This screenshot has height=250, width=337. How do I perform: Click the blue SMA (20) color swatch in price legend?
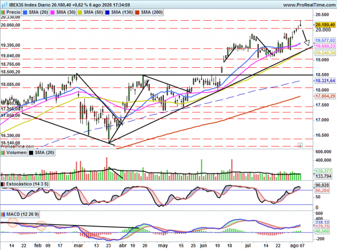pos(25,12)
